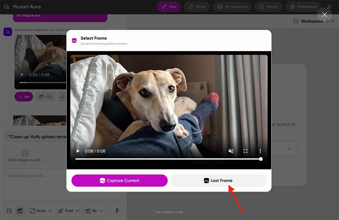
Task: Unmute the frame preview video
Action: (231, 151)
